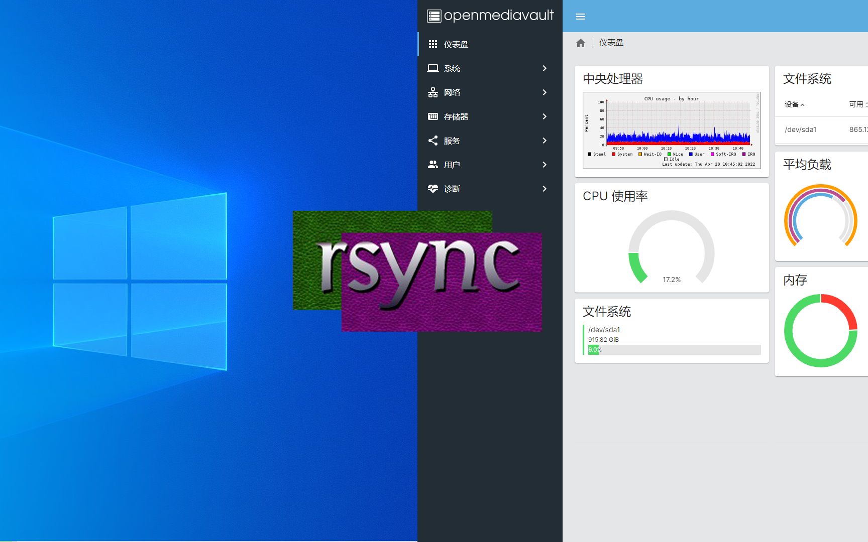Expand the 网络 menu chevron
Image resolution: width=868 pixels, height=542 pixels.
pos(545,92)
